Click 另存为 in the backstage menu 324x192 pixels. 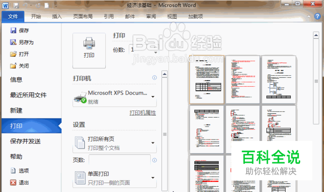point(22,42)
